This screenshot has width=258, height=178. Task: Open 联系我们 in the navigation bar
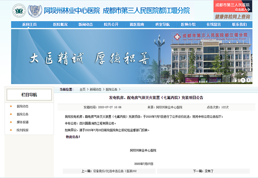(x=239, y=25)
